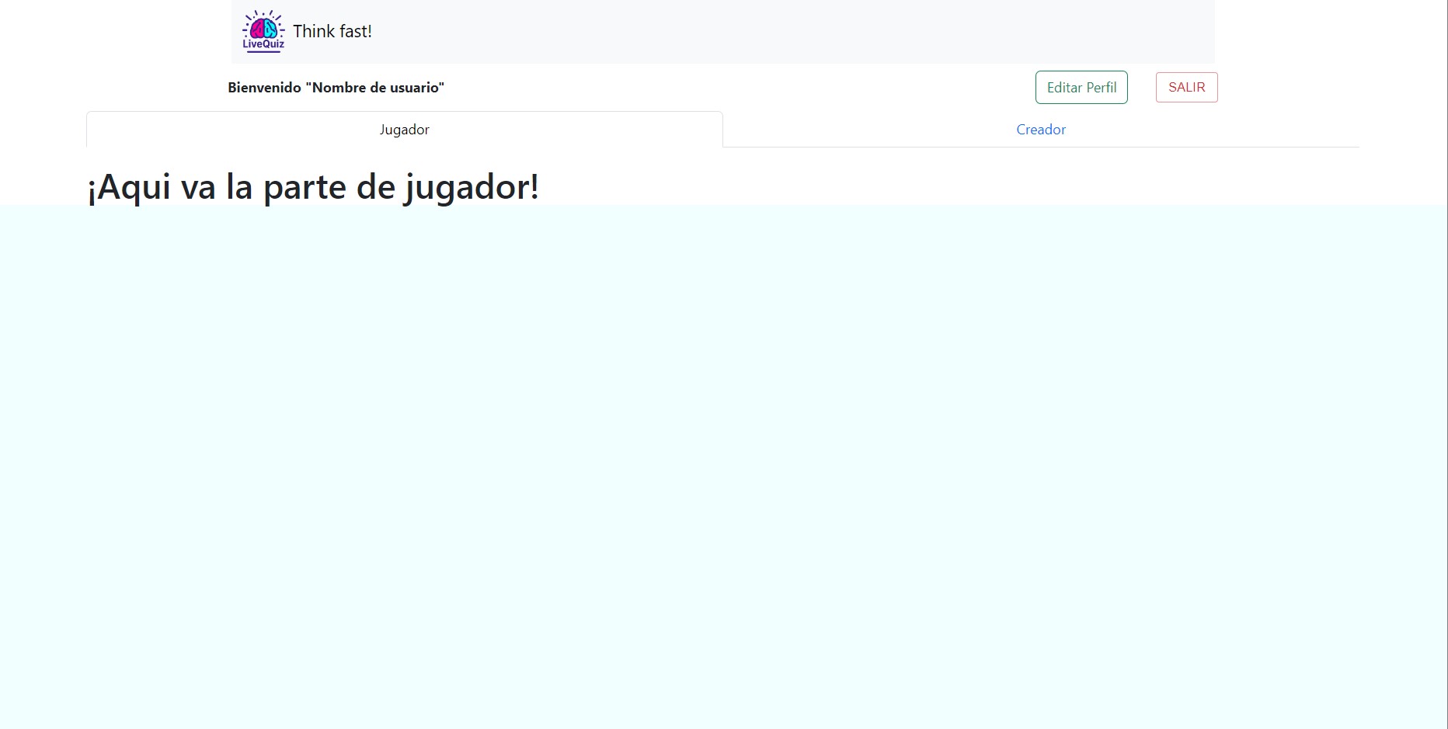Click "Nombre de usuario" in the welcome text

(x=378, y=88)
